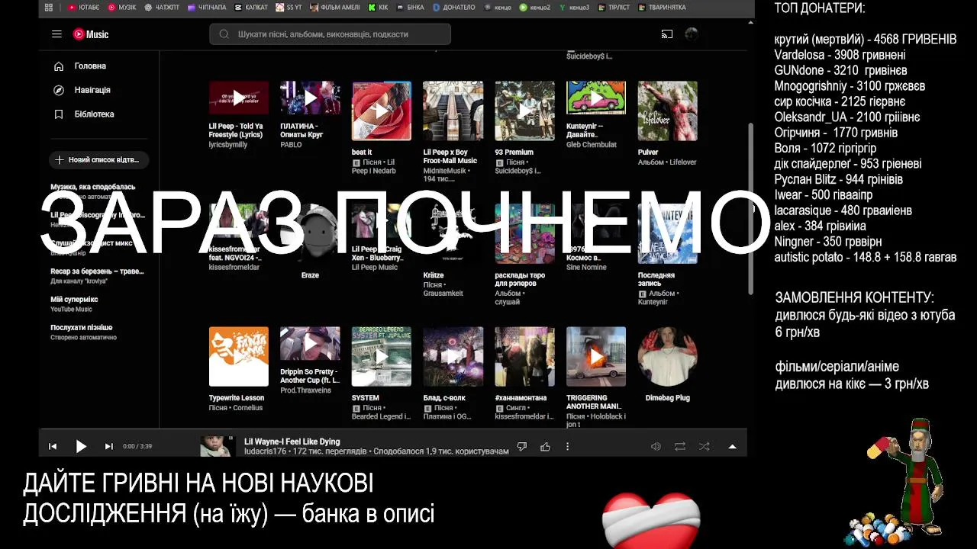Play TRIGGERING ANOTHER MANI.. thumbnail
The width and height of the screenshot is (977, 549).
coord(596,357)
